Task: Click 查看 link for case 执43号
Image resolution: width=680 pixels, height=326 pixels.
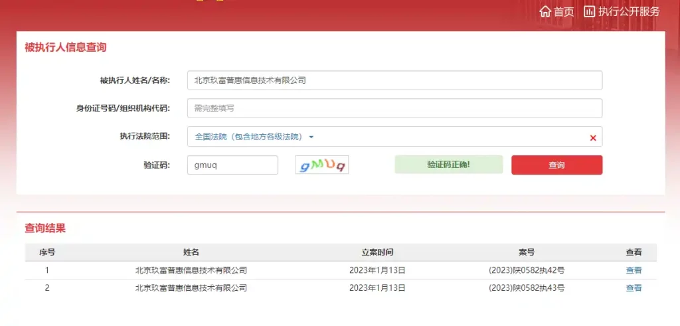Action: (x=634, y=288)
